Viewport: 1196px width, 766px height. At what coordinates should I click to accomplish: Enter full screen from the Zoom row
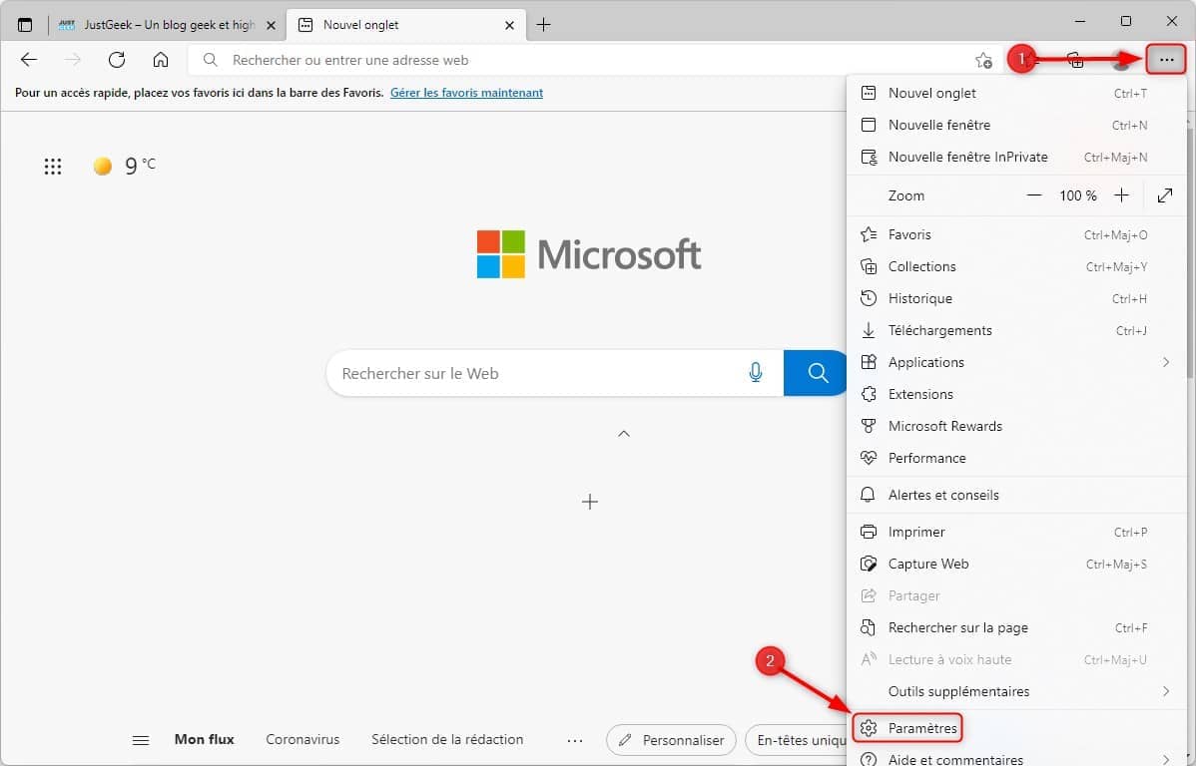[1165, 195]
